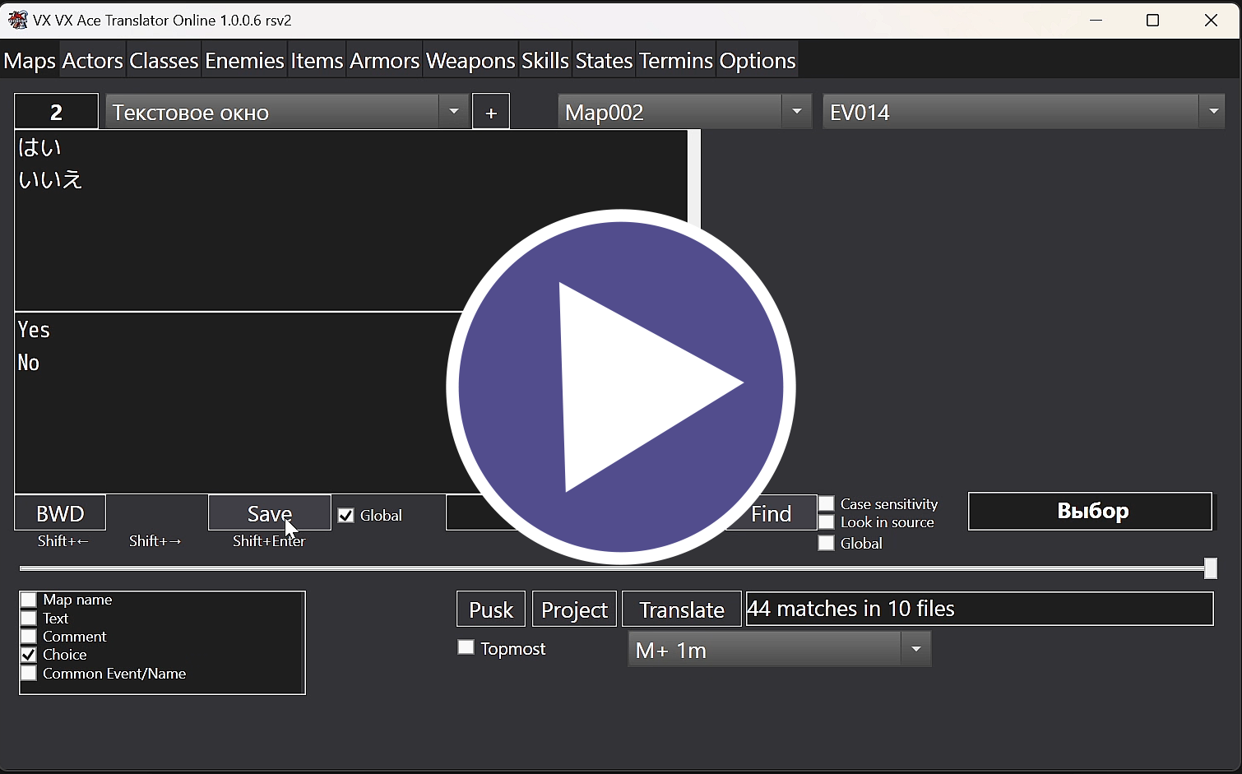Click the Выбор button
The image size is (1242, 774).
[x=1090, y=511]
